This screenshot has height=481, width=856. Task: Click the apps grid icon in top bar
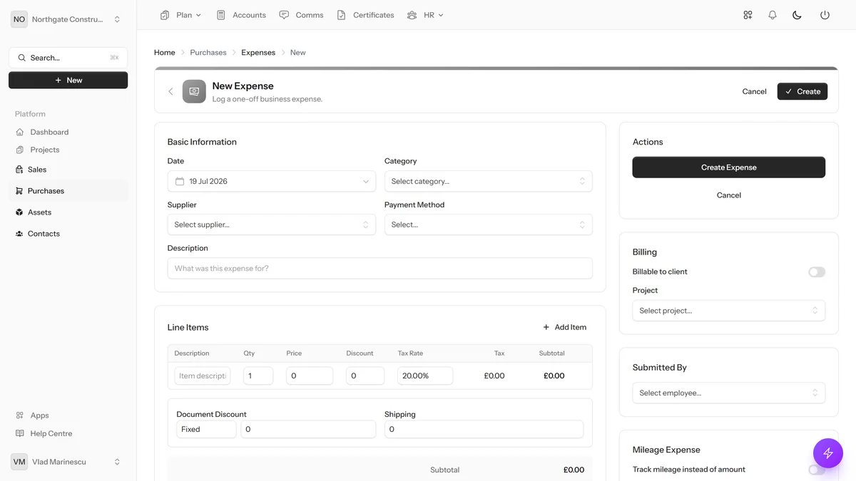pos(748,15)
